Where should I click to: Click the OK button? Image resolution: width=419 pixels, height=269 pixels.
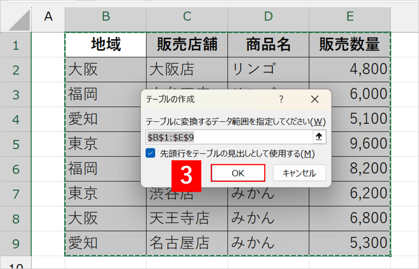pos(238,173)
